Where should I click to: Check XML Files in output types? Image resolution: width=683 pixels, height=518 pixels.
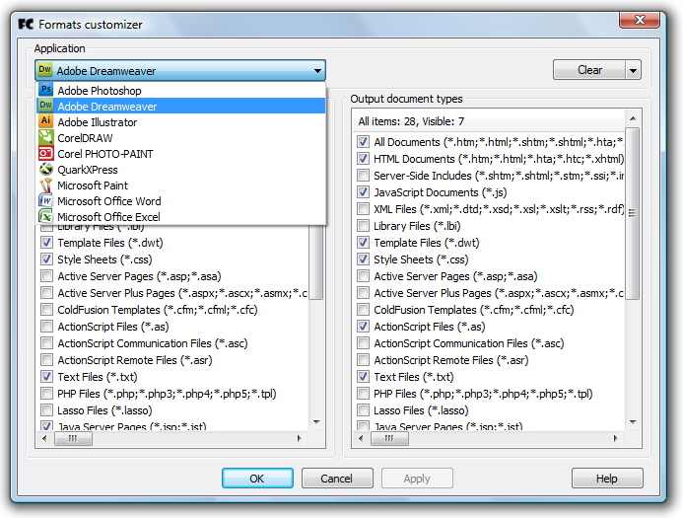(363, 209)
